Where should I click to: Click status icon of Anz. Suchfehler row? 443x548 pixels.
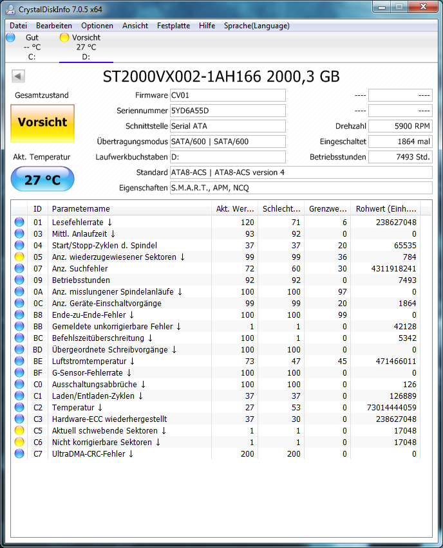pos(19,268)
